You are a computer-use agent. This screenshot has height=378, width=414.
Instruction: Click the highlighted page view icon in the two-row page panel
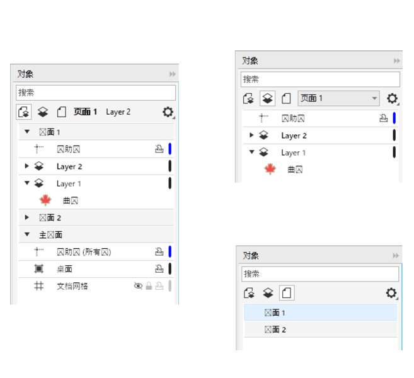pyautogui.click(x=287, y=293)
